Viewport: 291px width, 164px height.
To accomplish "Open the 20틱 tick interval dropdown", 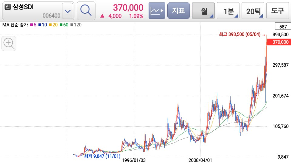I will tap(253, 11).
